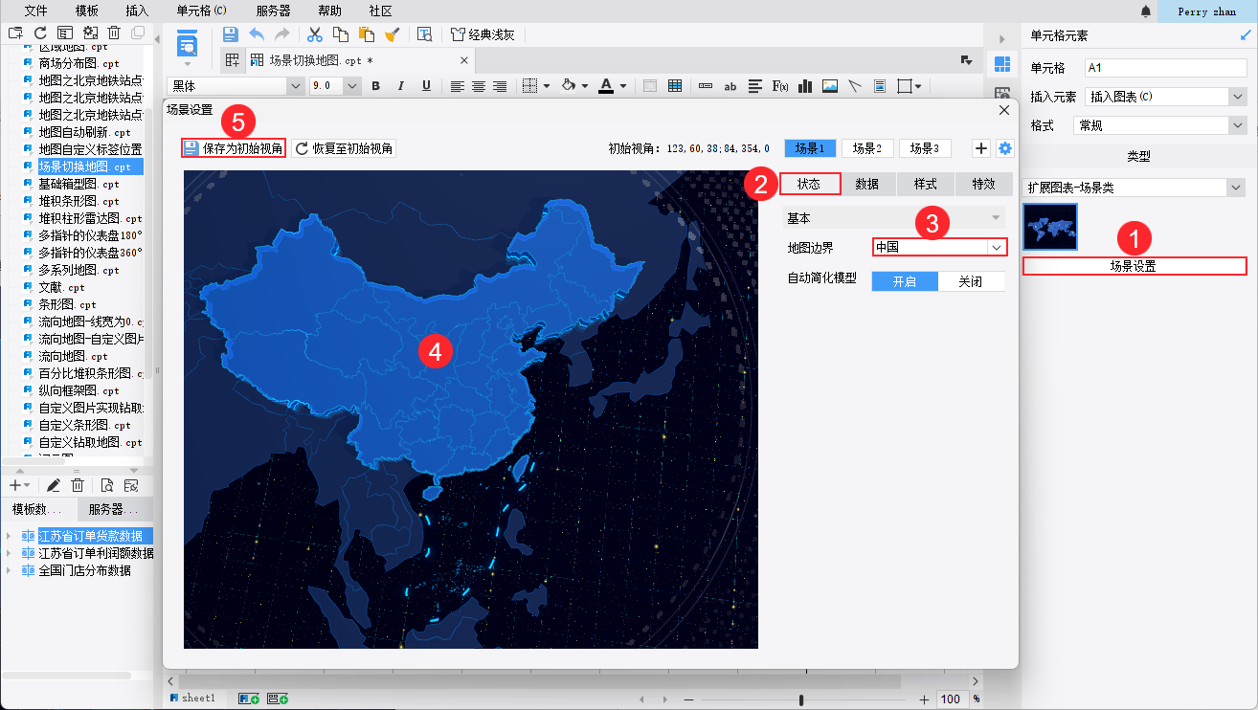
Task: Click the save template icon
Action: 230,34
